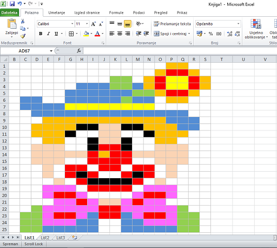Click the formula bar input field

pos(180,51)
